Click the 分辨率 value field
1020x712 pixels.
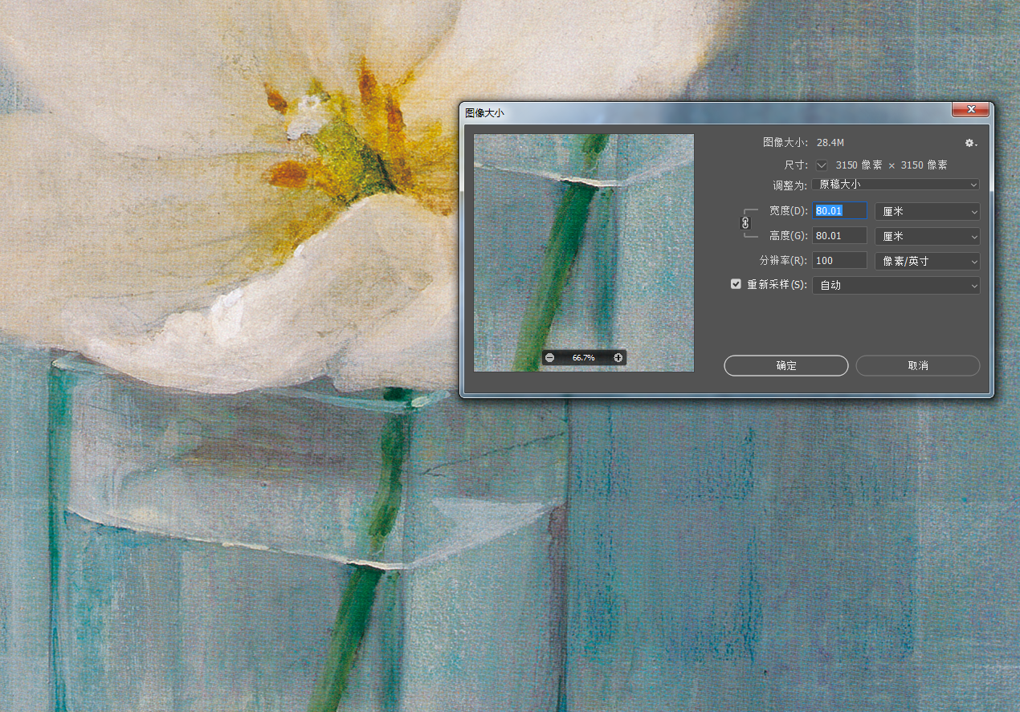[840, 261]
